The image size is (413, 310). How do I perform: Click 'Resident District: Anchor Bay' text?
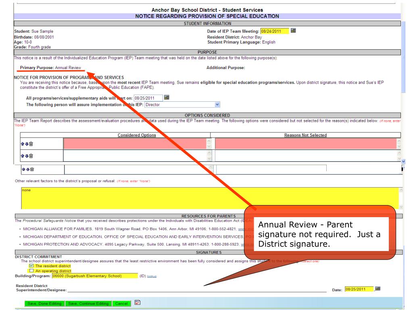point(234,37)
